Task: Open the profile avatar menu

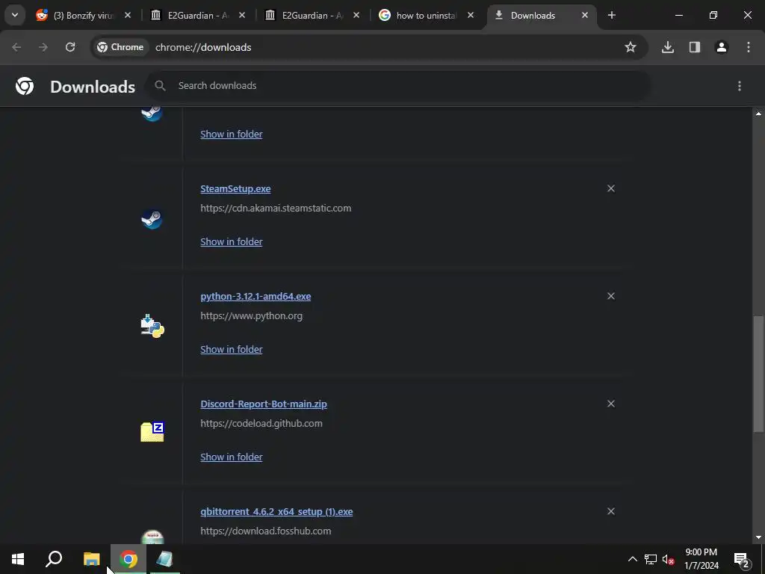Action: click(x=721, y=47)
